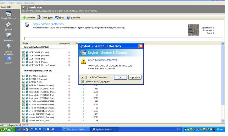Click the profile list vertical scrollbar thumb
Image resolution: width=228 pixels, height=136 pixels.
tap(223, 75)
